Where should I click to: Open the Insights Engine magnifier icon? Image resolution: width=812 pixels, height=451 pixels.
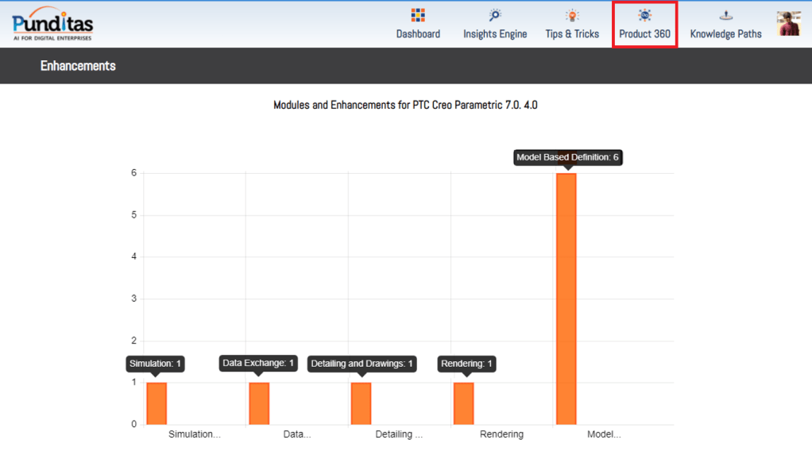[x=495, y=15]
